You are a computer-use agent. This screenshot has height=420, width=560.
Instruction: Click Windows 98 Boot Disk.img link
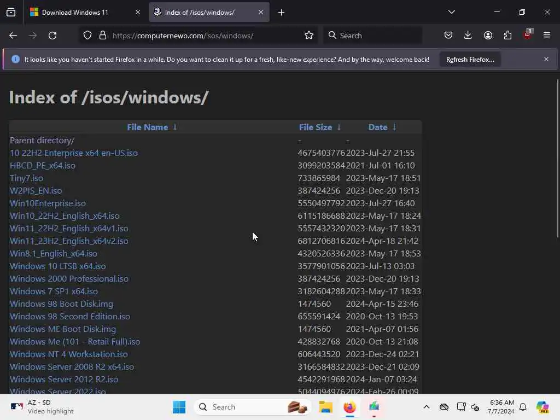(61, 304)
